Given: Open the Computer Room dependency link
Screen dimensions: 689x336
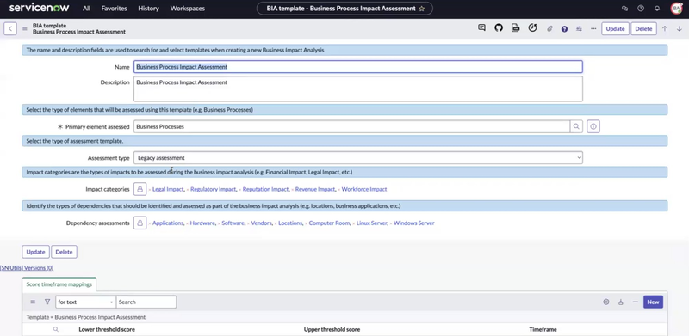Looking at the screenshot, I should pyautogui.click(x=329, y=223).
